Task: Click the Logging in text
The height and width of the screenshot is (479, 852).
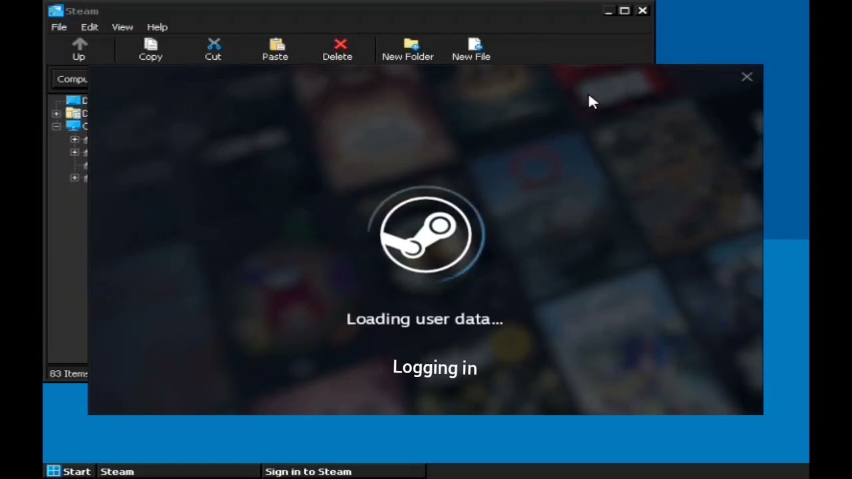Action: pyautogui.click(x=435, y=368)
